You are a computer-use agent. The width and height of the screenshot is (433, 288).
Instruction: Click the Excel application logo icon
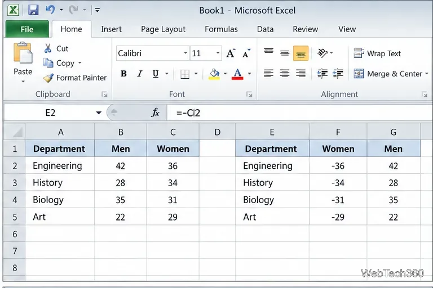(x=14, y=10)
